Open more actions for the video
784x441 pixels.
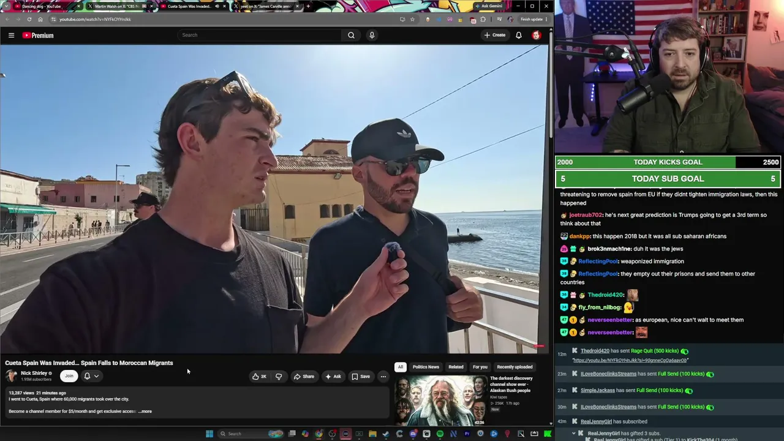point(383,377)
